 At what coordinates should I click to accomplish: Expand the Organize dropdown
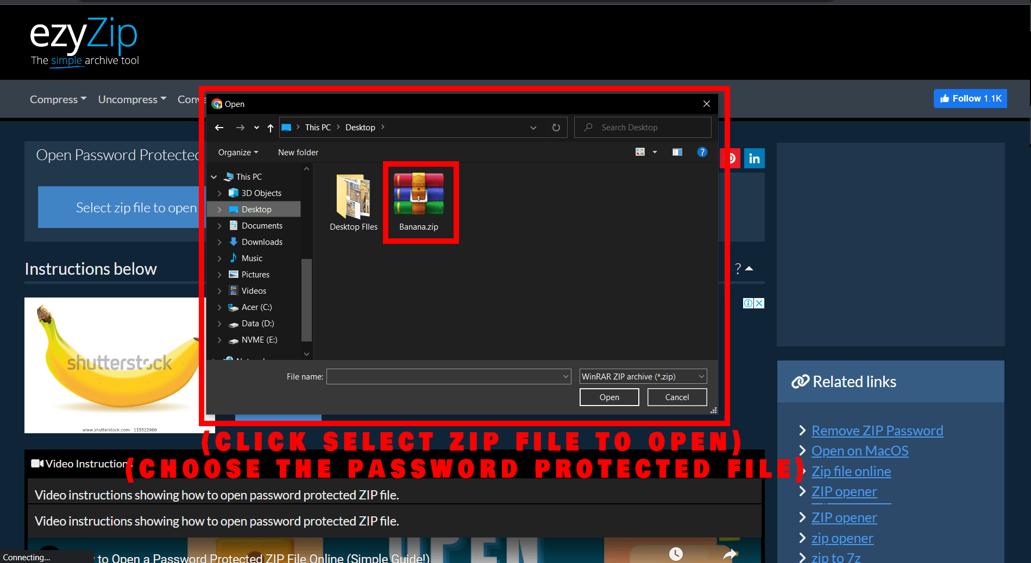point(237,152)
